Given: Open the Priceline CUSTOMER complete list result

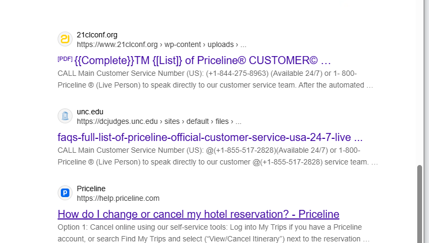Looking at the screenshot, I should coord(203,60).
